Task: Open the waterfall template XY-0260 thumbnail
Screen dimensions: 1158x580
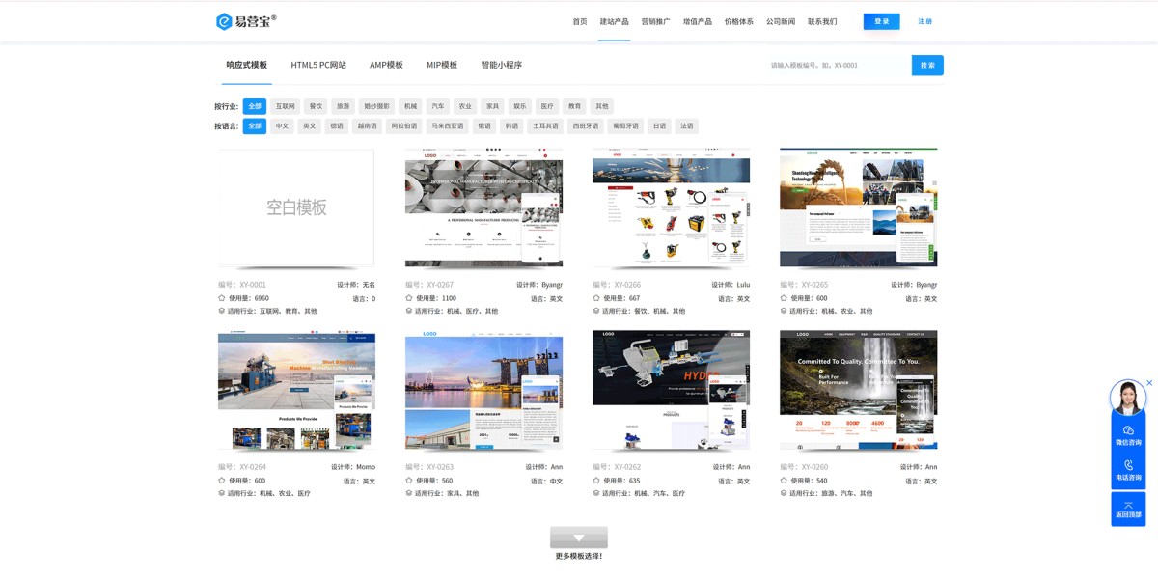Action: 858,390
